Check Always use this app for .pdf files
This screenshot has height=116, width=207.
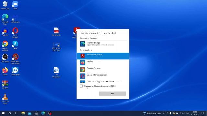[x=81, y=86]
